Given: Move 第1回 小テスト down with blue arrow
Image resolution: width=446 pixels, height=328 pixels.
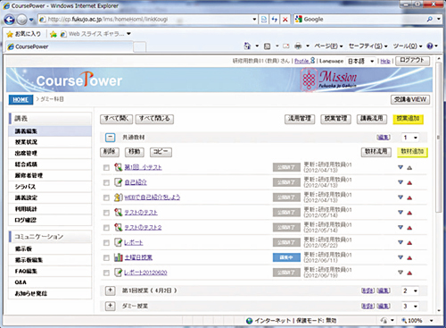Looking at the screenshot, I should (x=401, y=167).
